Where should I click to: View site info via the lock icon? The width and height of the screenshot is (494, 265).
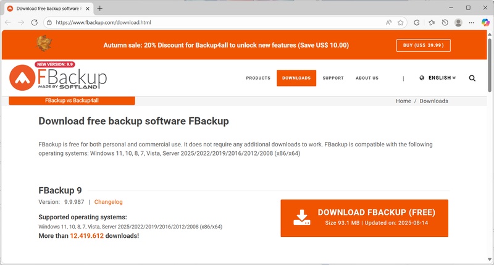(49, 22)
